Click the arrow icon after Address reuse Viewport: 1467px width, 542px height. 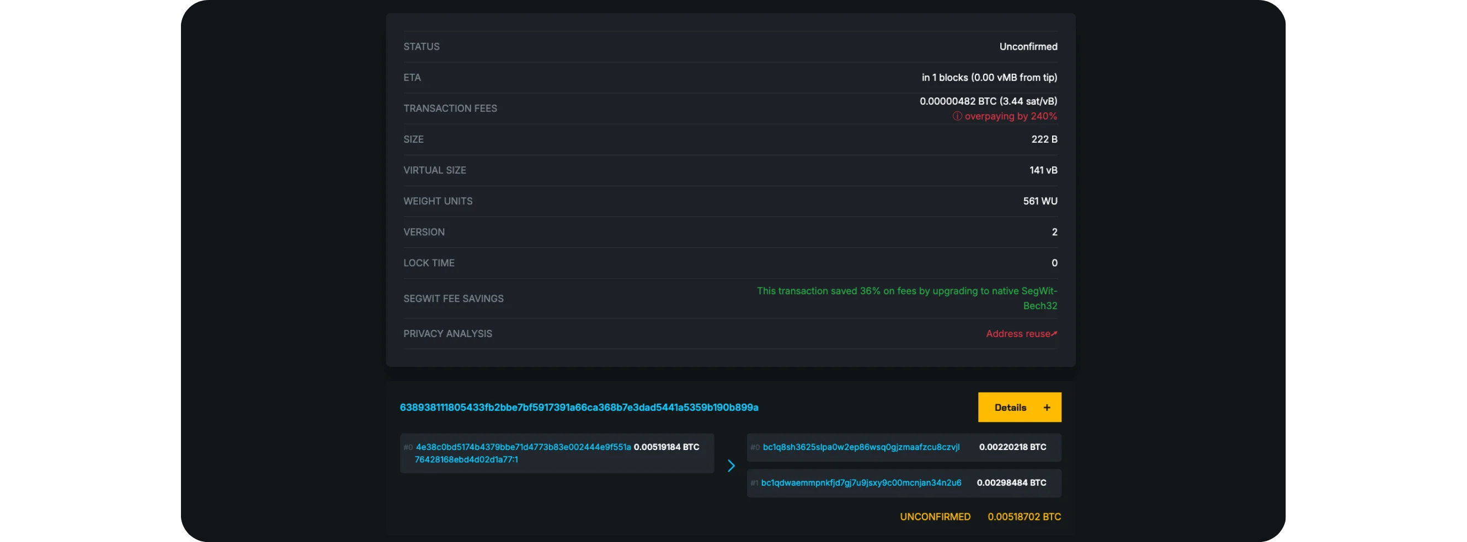click(1054, 334)
